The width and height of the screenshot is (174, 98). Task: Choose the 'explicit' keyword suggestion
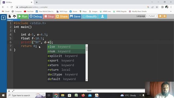coord(66,56)
